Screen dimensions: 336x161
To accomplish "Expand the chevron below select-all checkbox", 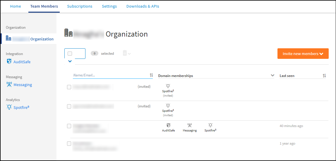I will point(70,61).
